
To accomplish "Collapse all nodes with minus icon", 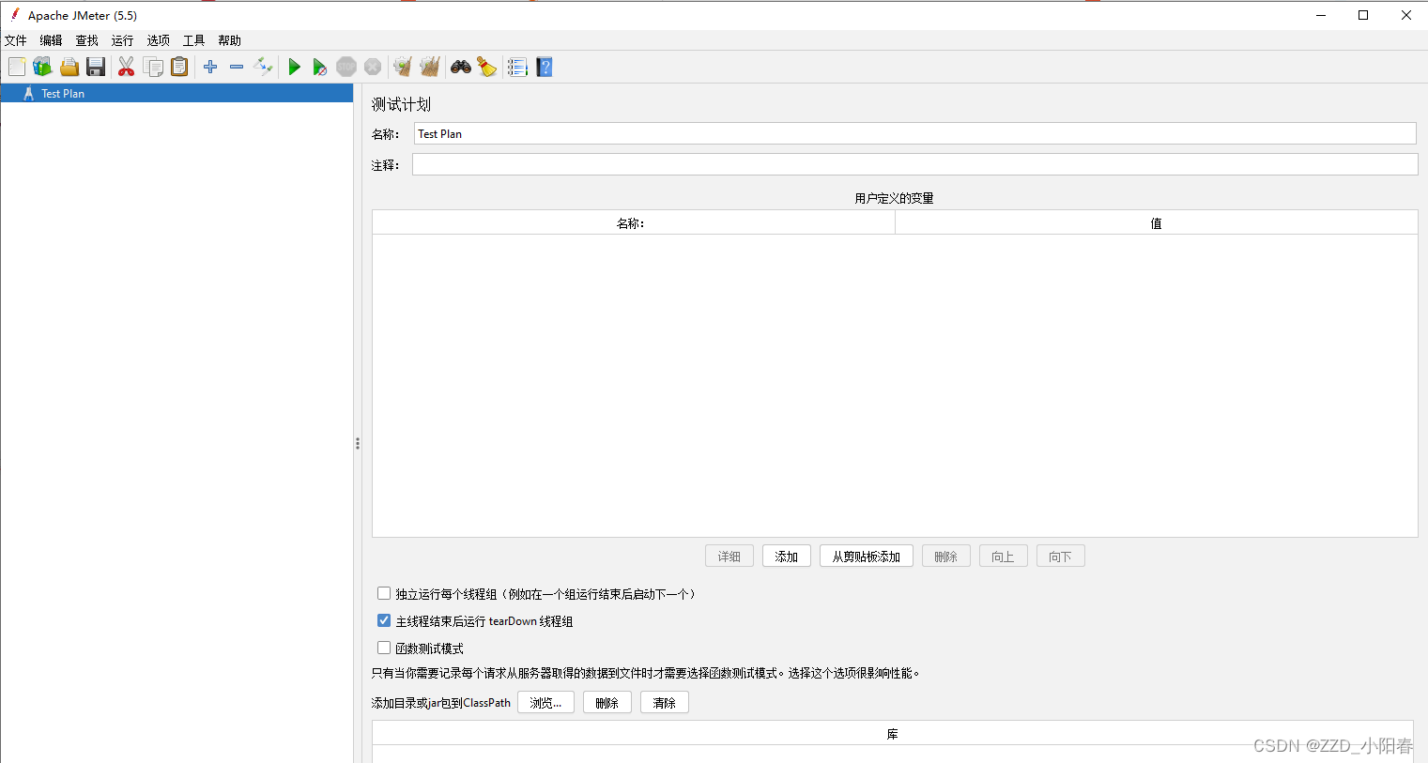I will pyautogui.click(x=237, y=67).
